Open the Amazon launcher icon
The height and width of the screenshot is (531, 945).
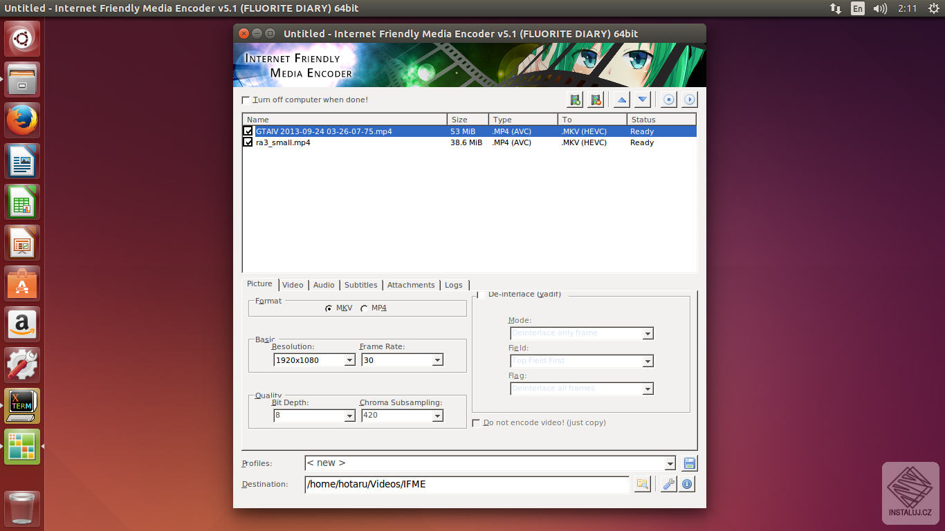(x=23, y=324)
